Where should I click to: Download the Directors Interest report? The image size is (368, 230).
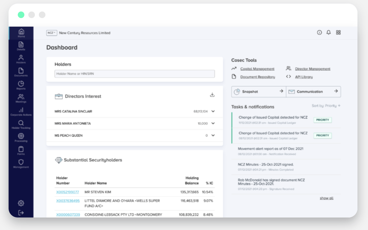(212, 95)
